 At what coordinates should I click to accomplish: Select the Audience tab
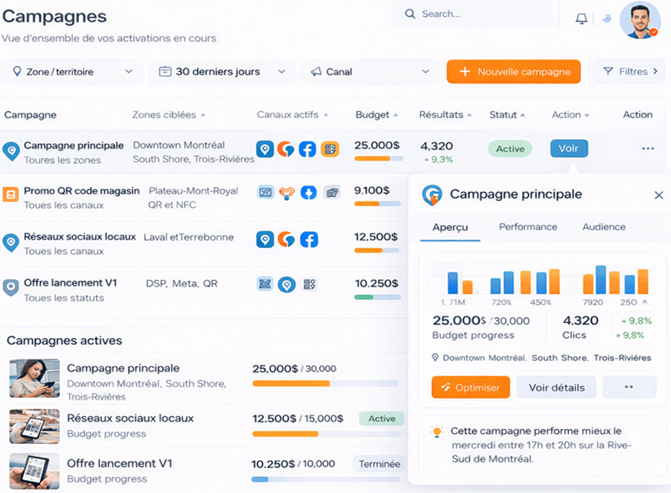[x=603, y=227]
